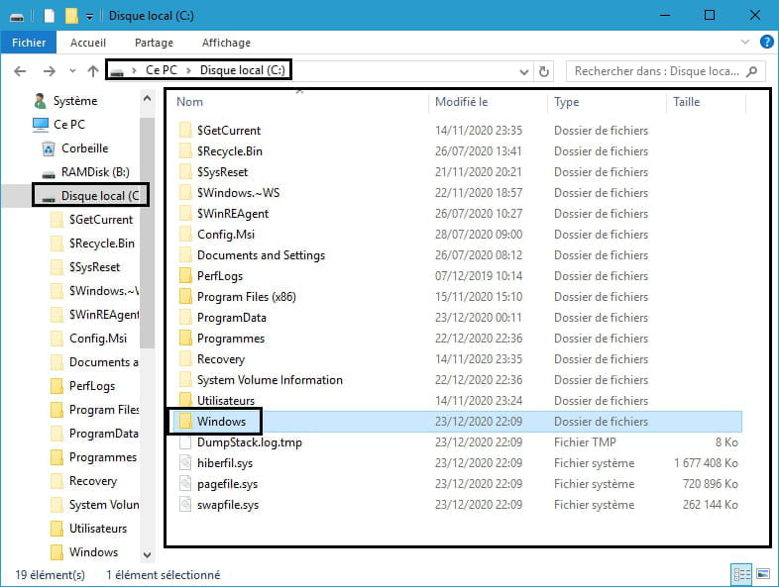Click the 1 677 408 Ko size value
The width and height of the screenshot is (779, 587).
click(x=706, y=463)
